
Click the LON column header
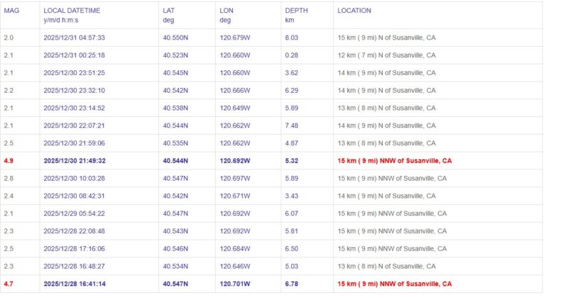pos(227,11)
